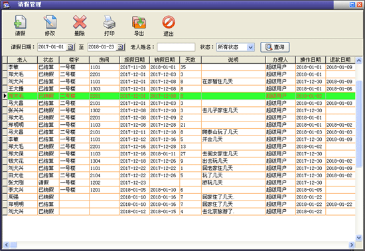
Task: Click the 导出 export icon
Action: (139, 23)
